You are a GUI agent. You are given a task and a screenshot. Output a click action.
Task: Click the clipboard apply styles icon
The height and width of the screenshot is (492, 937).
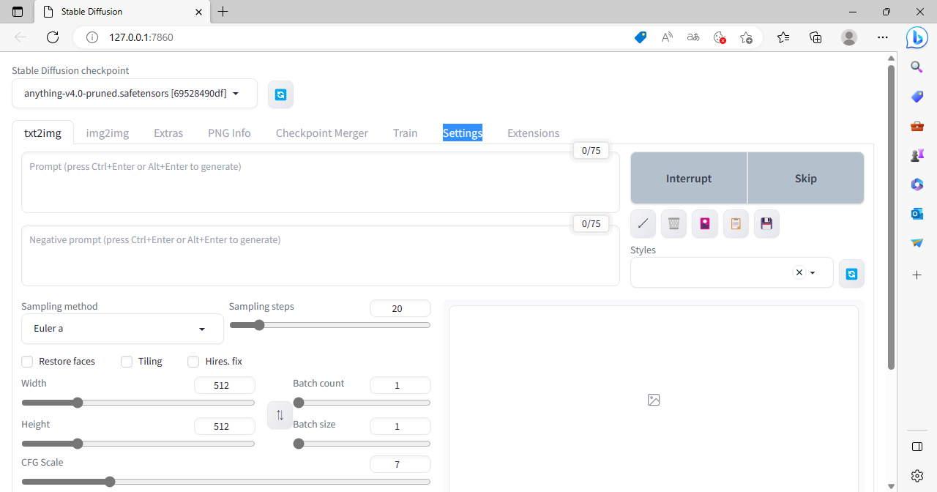pos(736,224)
